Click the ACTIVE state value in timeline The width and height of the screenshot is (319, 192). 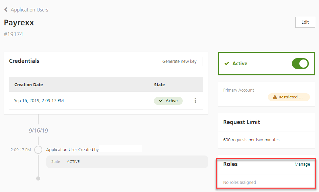click(x=73, y=162)
